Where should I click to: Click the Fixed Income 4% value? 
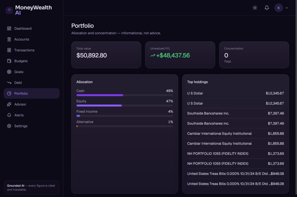[x=171, y=112]
